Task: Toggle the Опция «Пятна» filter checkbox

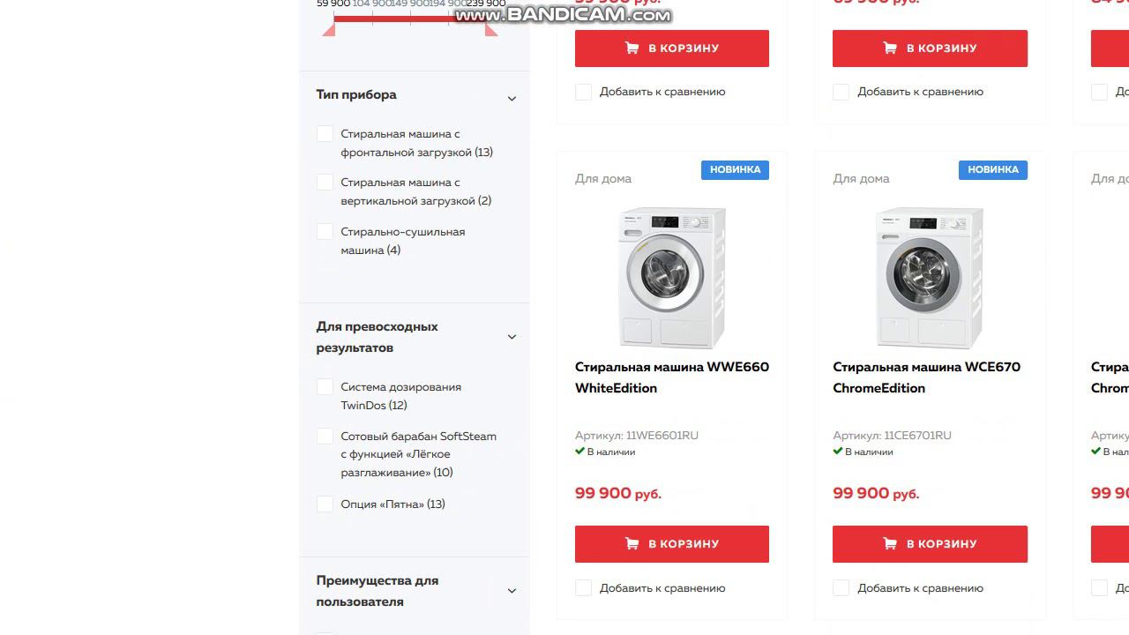Action: click(x=325, y=504)
